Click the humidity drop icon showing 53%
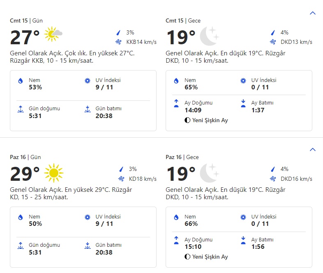 click(21, 81)
